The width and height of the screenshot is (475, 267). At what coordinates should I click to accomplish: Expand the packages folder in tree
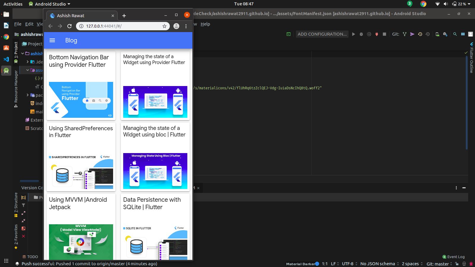click(x=28, y=95)
